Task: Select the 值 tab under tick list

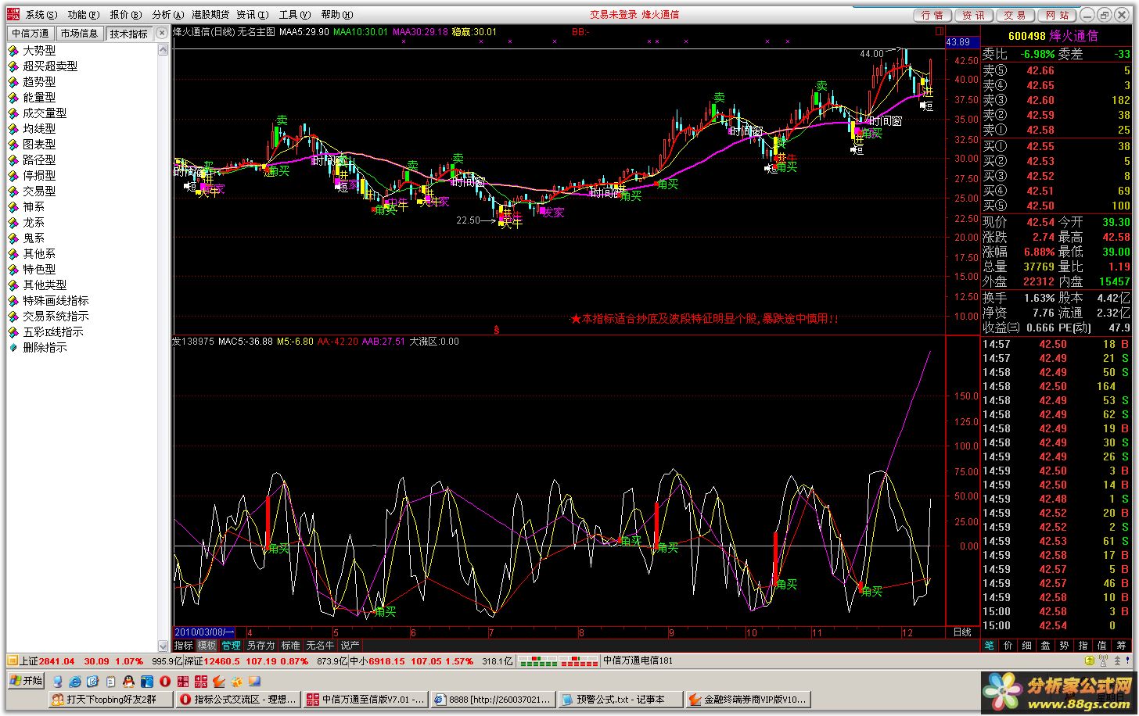Action: (x=1101, y=646)
